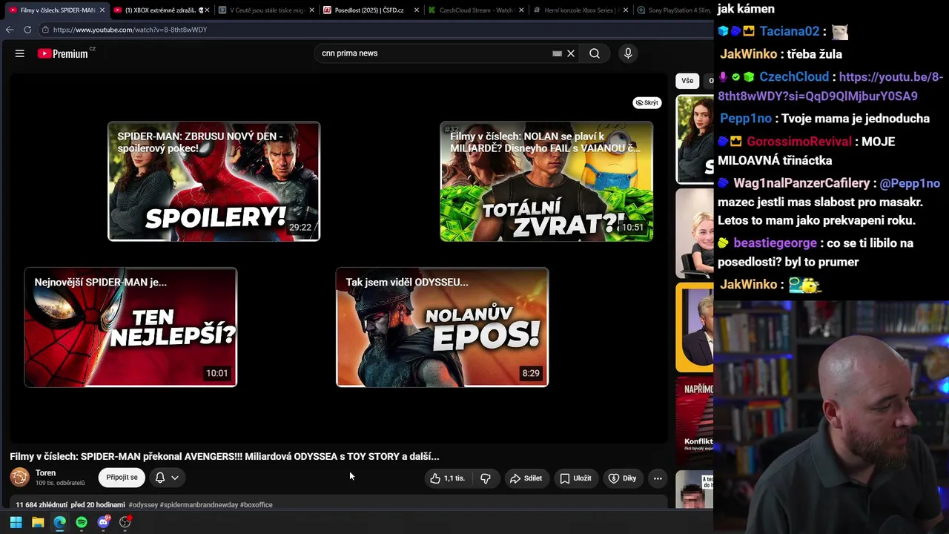The image size is (949, 534).
Task: Click the Wag1nalPanzerCafilery username in chat
Action: pos(801,183)
